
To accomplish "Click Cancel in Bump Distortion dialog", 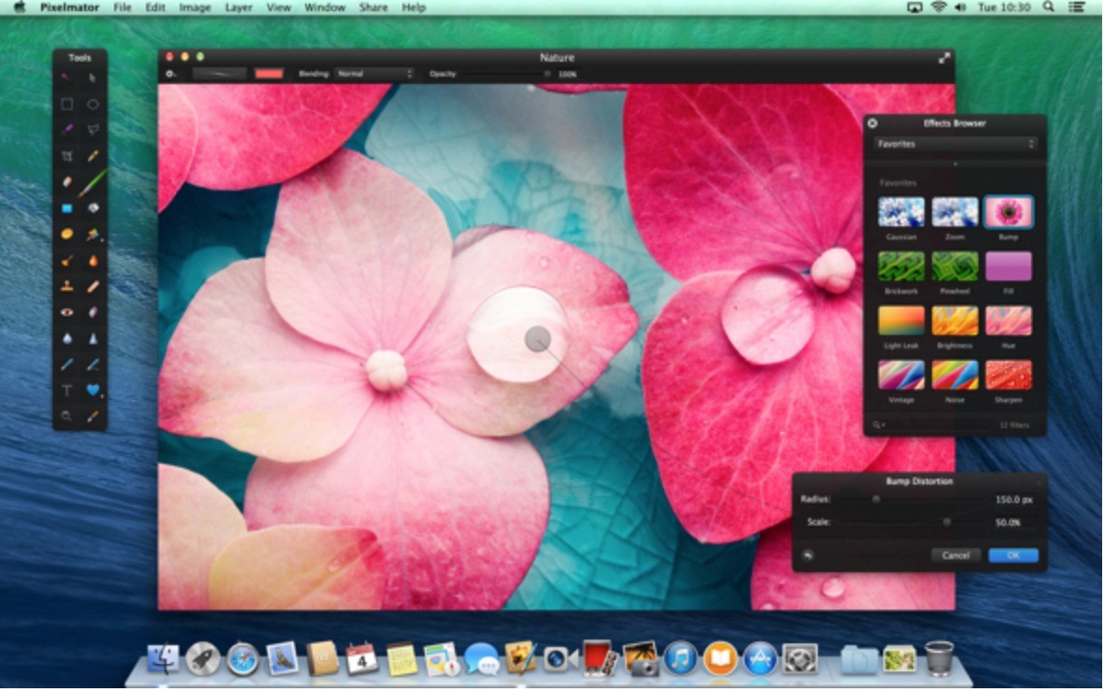I will 955,555.
